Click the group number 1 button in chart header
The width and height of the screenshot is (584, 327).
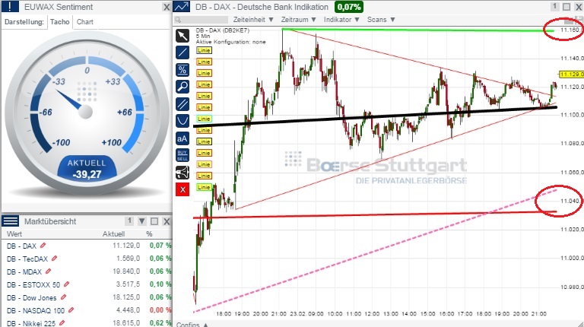(554, 6)
